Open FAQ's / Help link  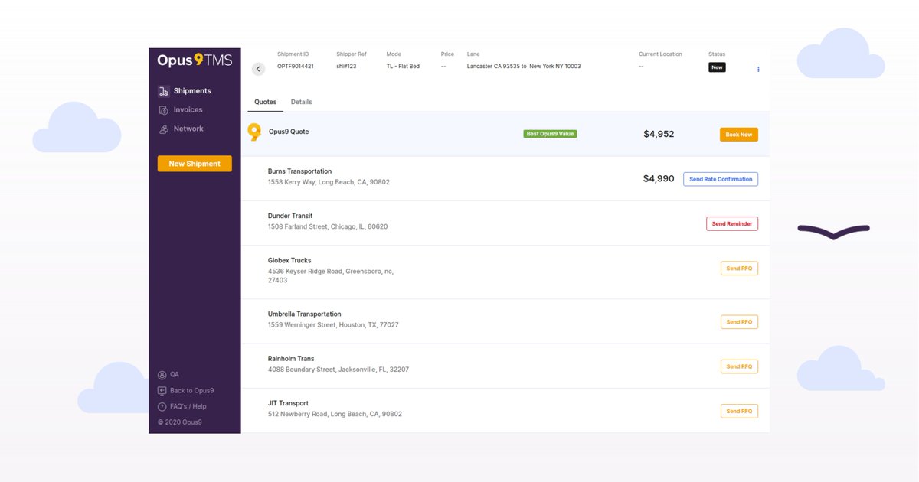(x=188, y=407)
